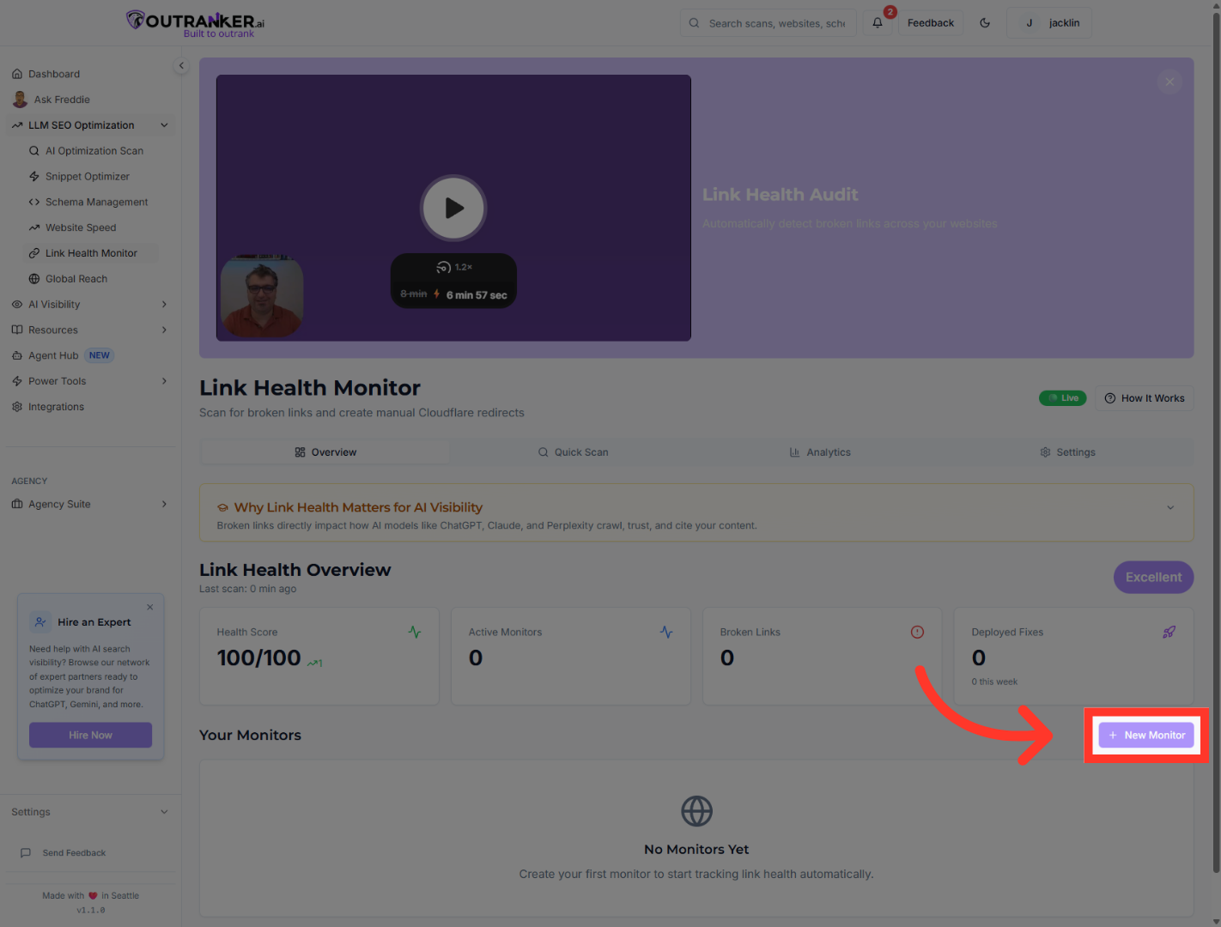Expand the sidebar Settings section
This screenshot has width=1221, height=927.
(x=91, y=812)
